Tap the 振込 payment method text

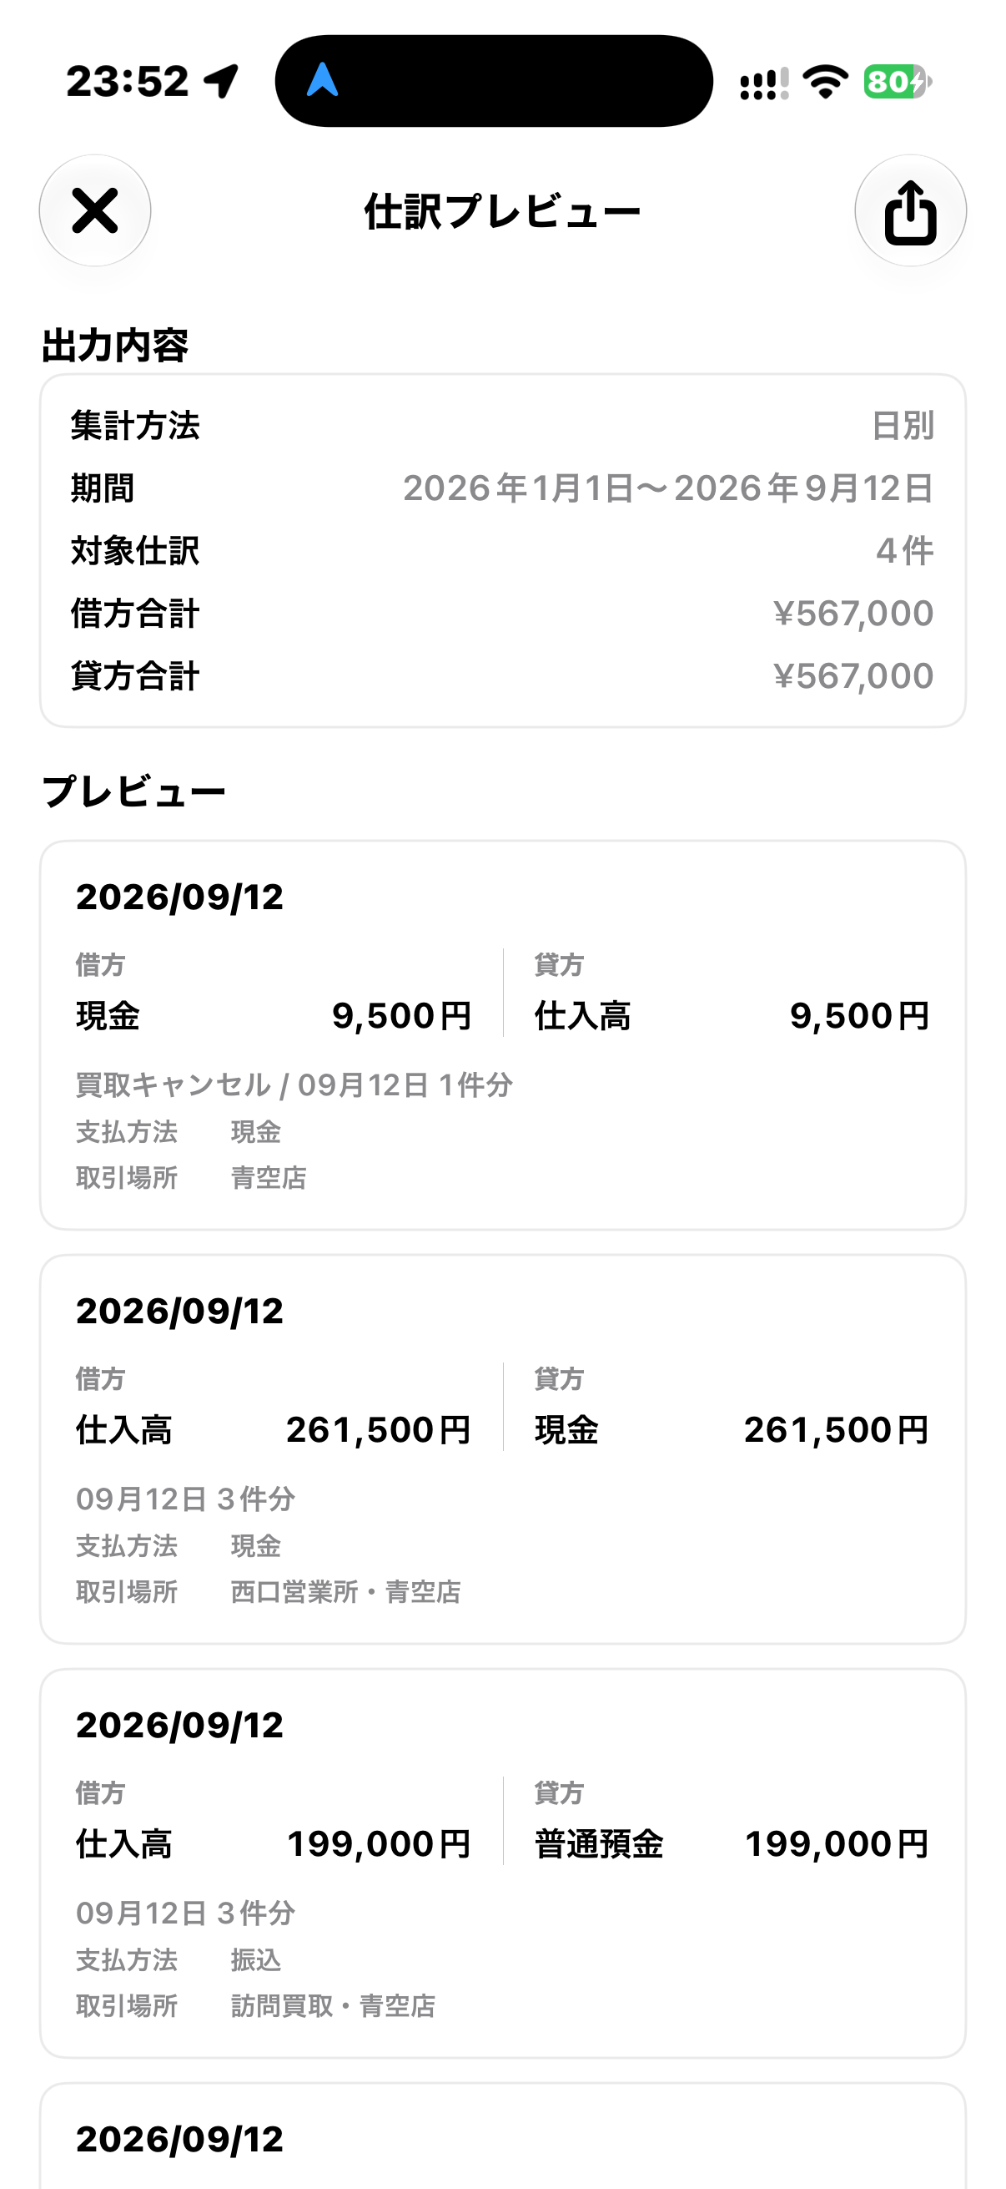coord(255,1959)
